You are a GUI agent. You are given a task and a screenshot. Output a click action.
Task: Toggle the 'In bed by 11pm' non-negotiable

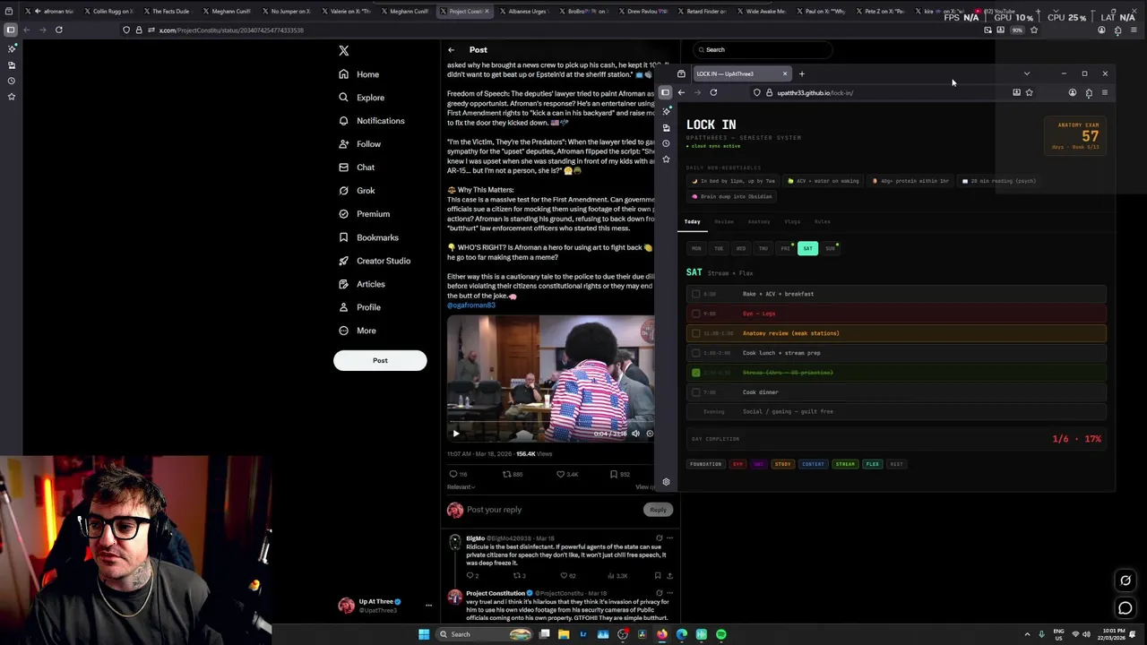pyautogui.click(x=734, y=181)
